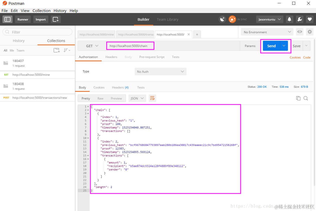Collapse JSON line 10 fold arrow
Viewport: 316px width, 211px height.
click(x=88, y=138)
